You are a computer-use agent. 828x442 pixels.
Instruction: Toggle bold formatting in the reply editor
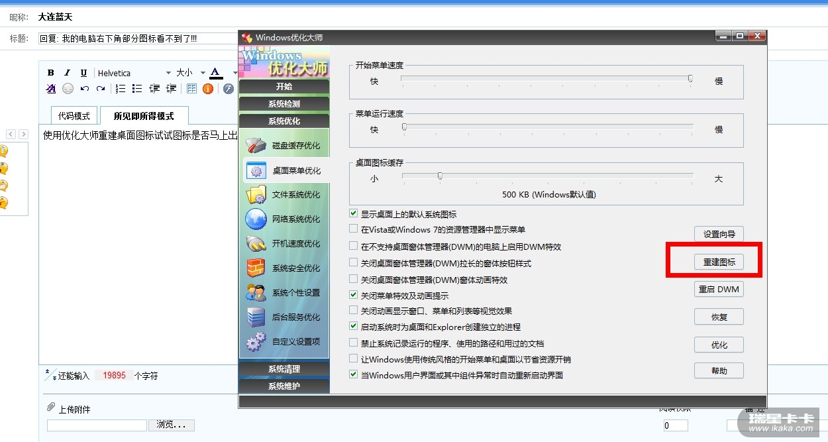[x=51, y=73]
